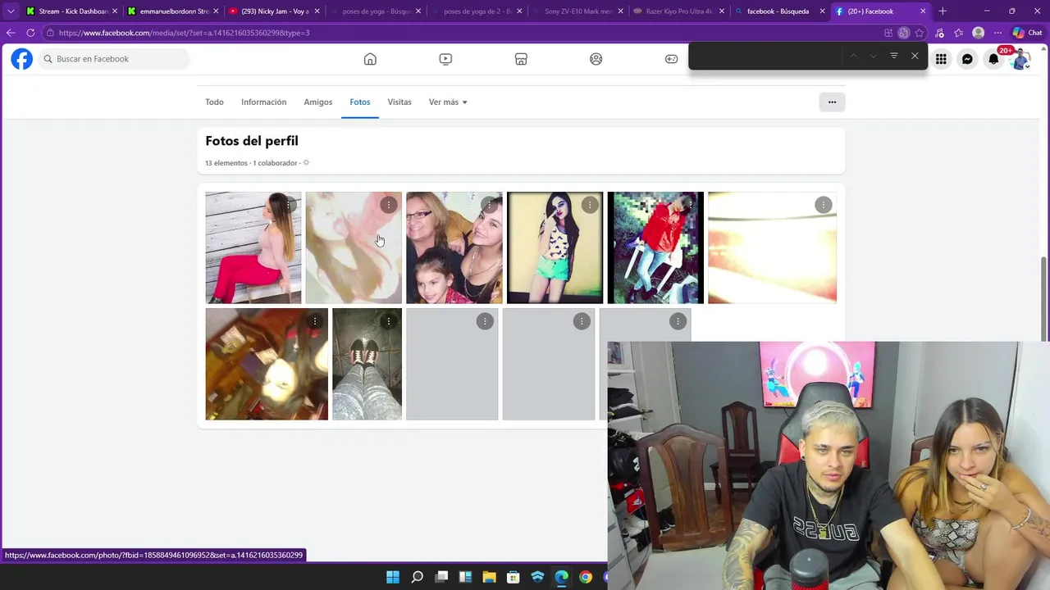Open the Favorites list icon in browser toolbar

(958, 33)
